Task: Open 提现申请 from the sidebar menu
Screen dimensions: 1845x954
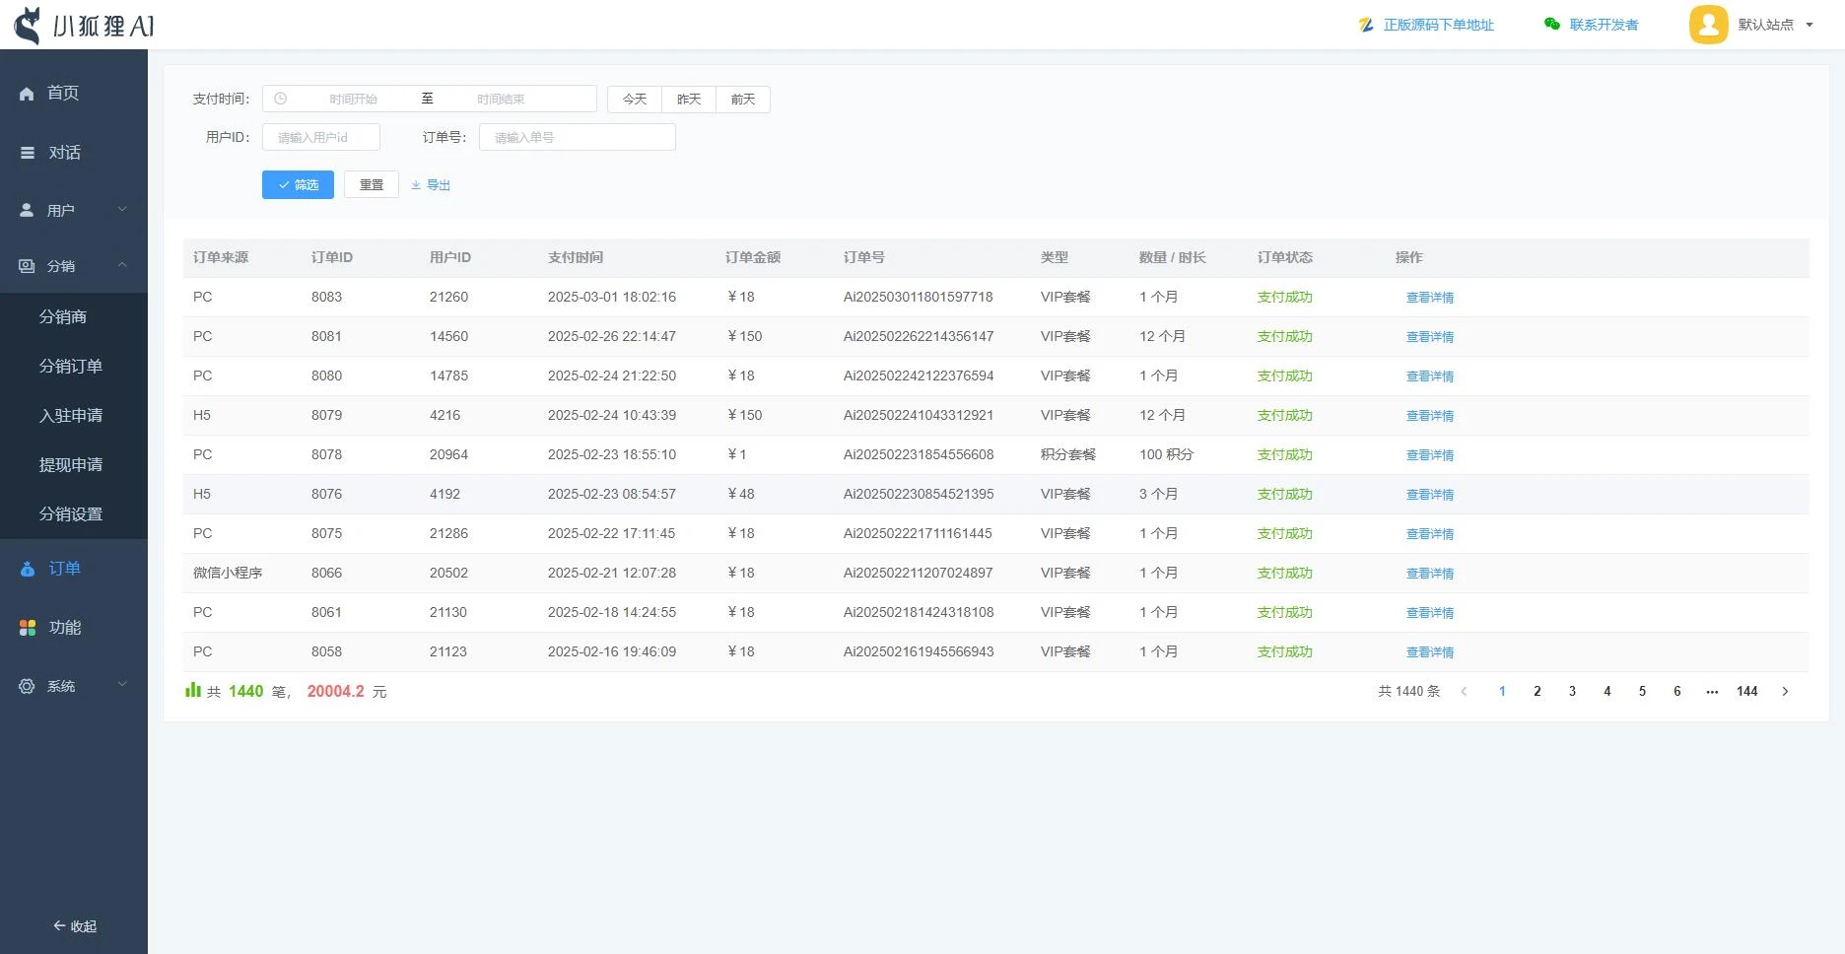Action: [70, 464]
